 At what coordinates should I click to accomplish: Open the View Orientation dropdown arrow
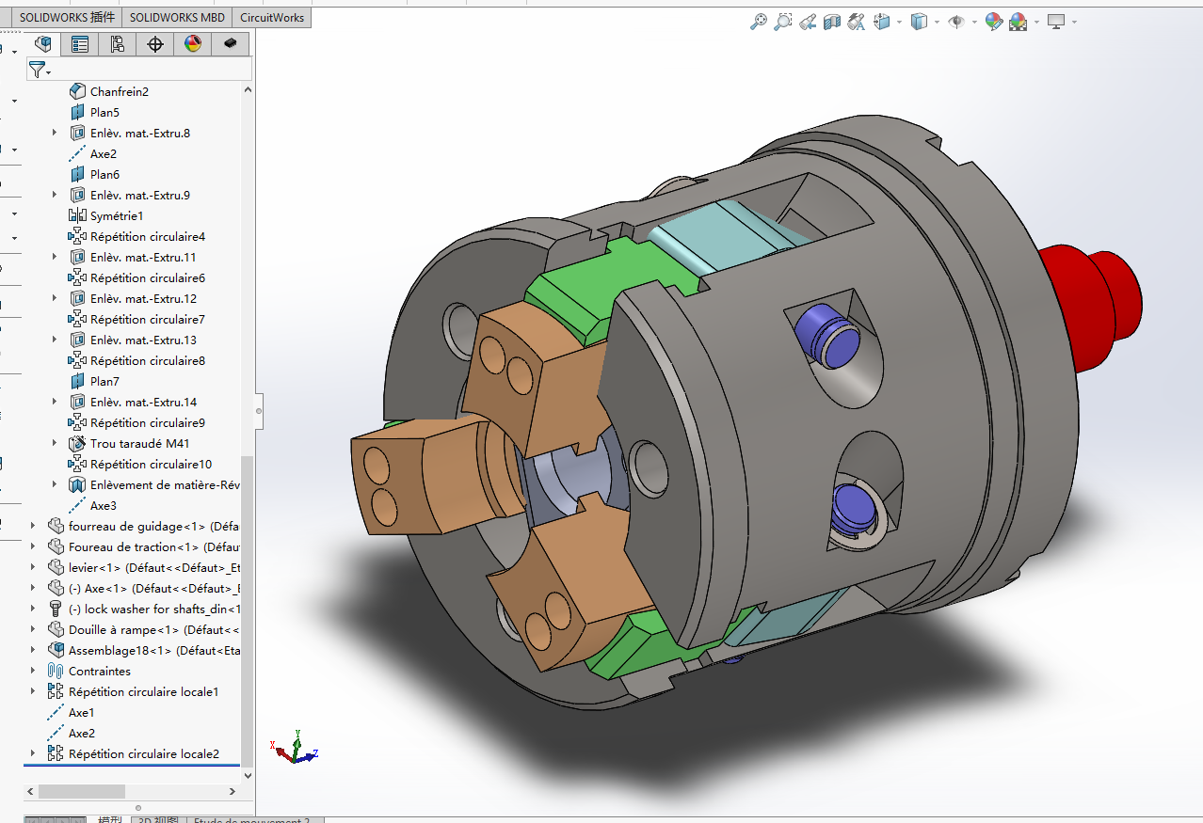pyautogui.click(x=899, y=22)
